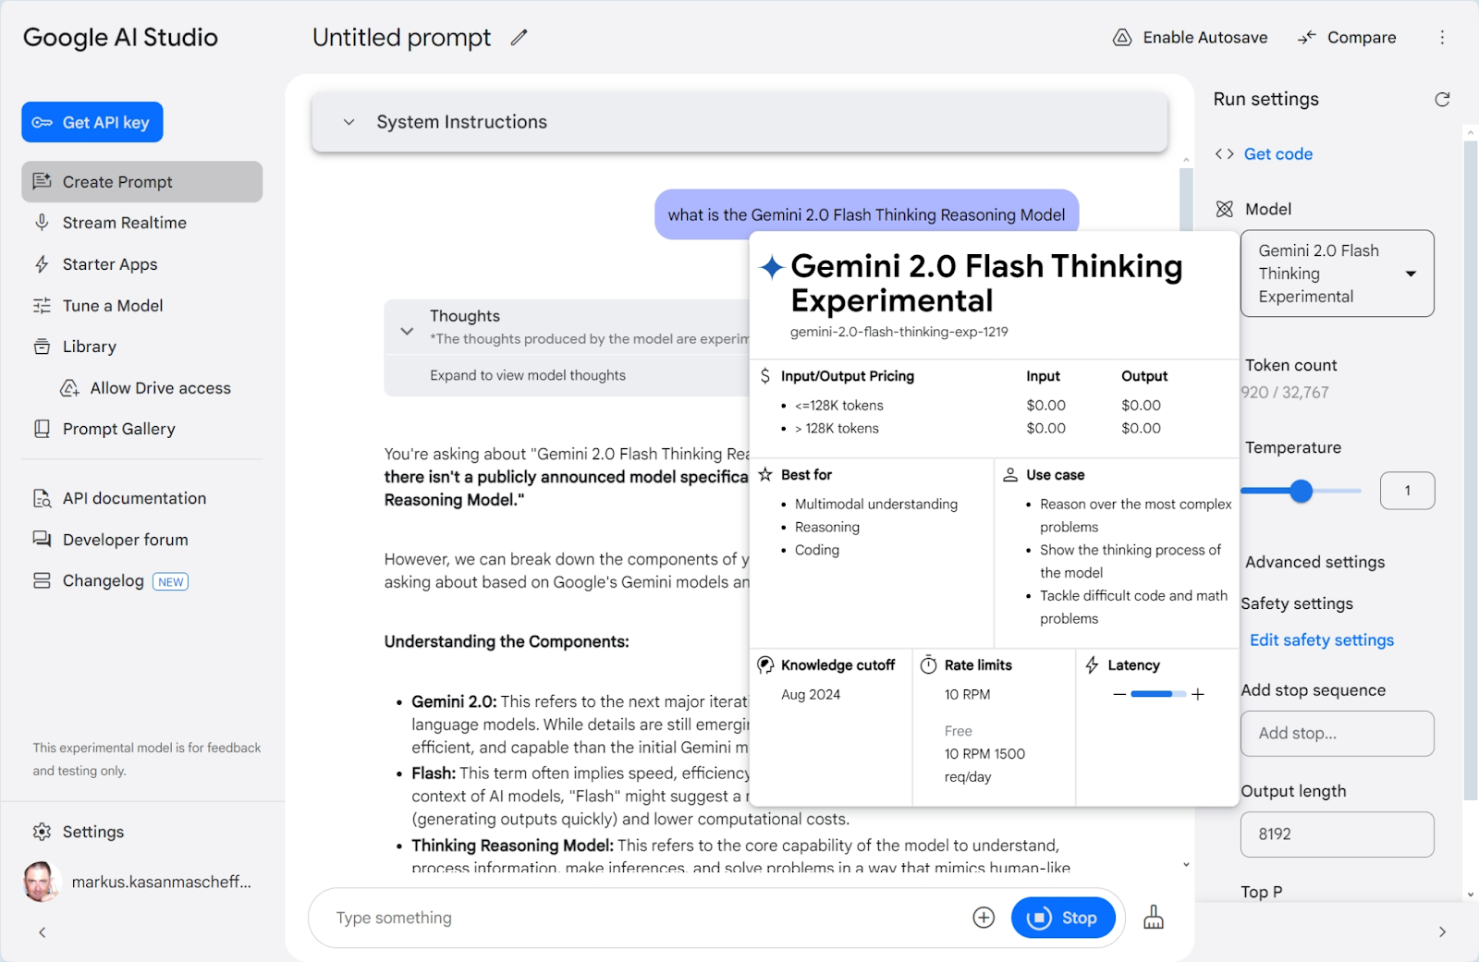This screenshot has width=1479, height=962.
Task: Click the plus insert media icon
Action: (984, 918)
